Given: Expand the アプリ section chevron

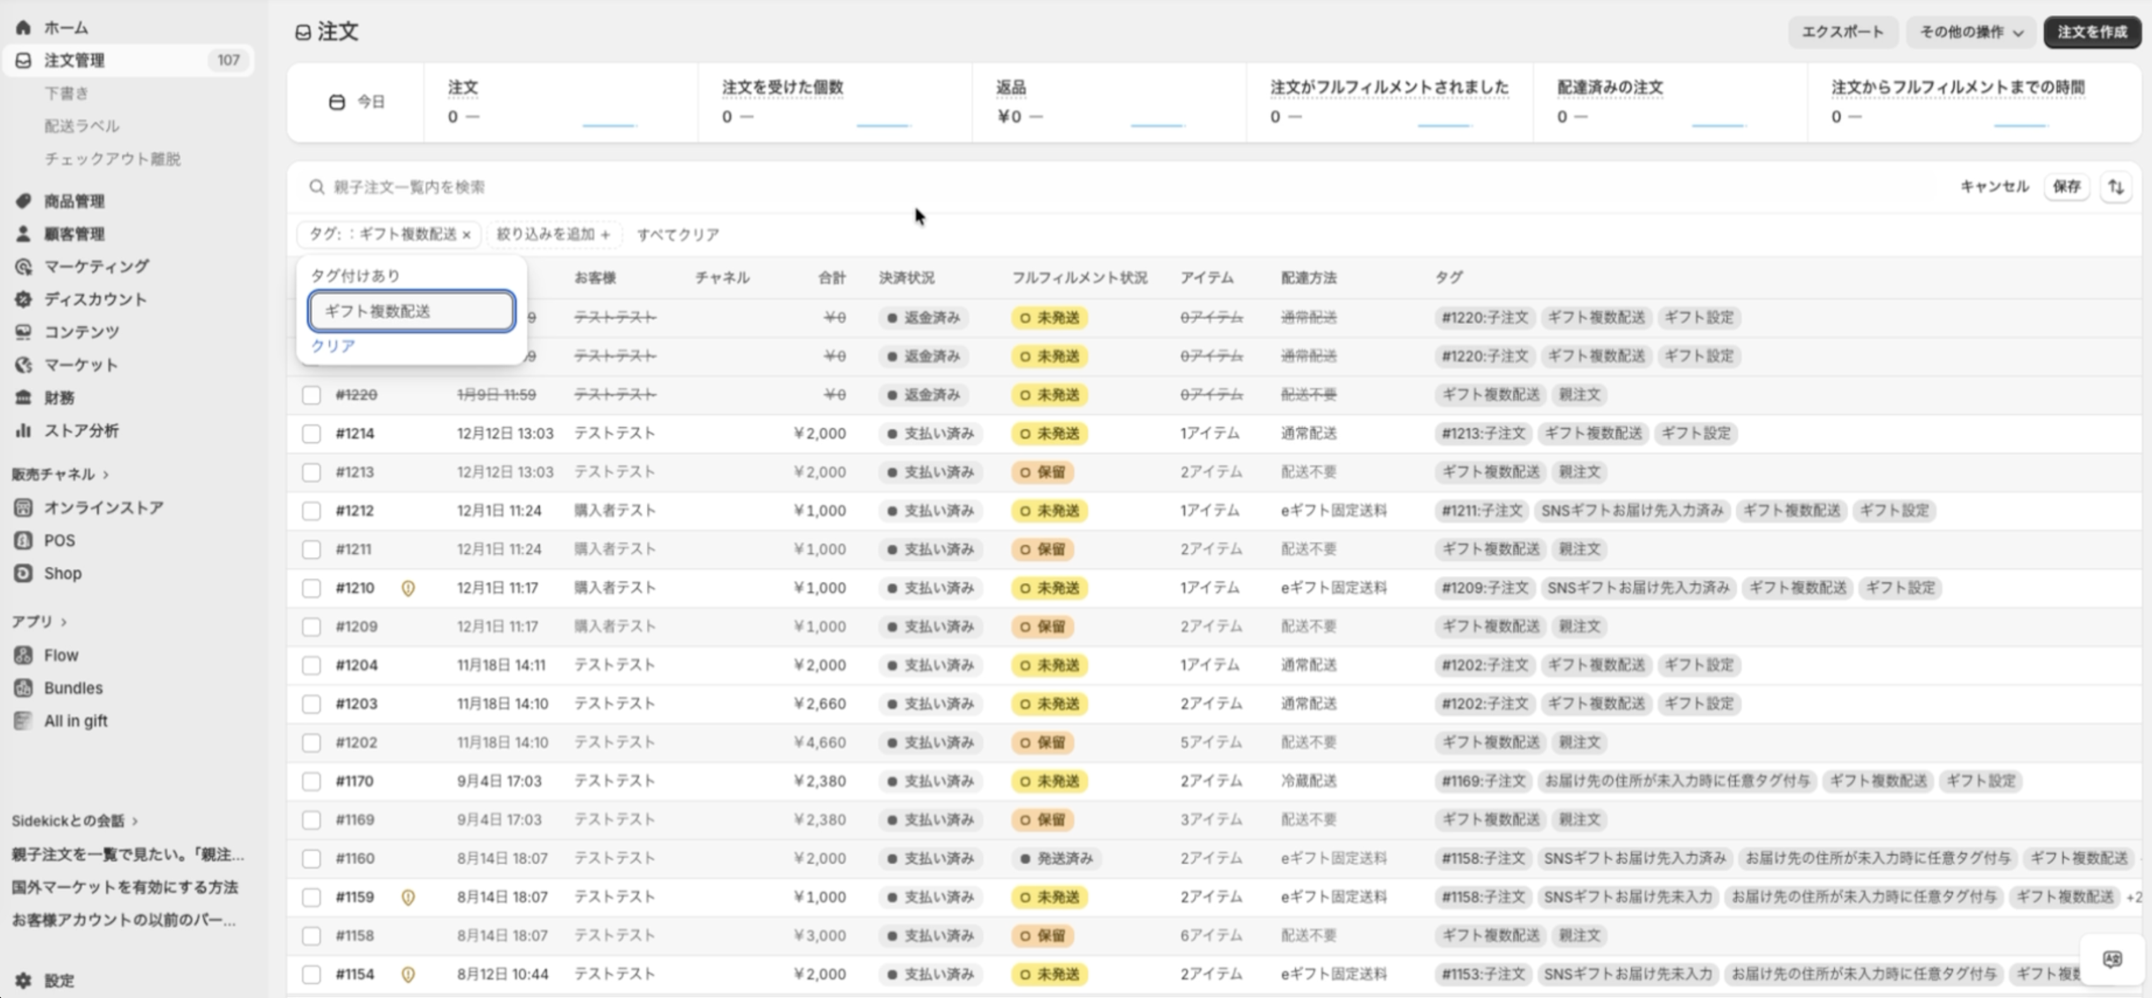Looking at the screenshot, I should click(64, 622).
